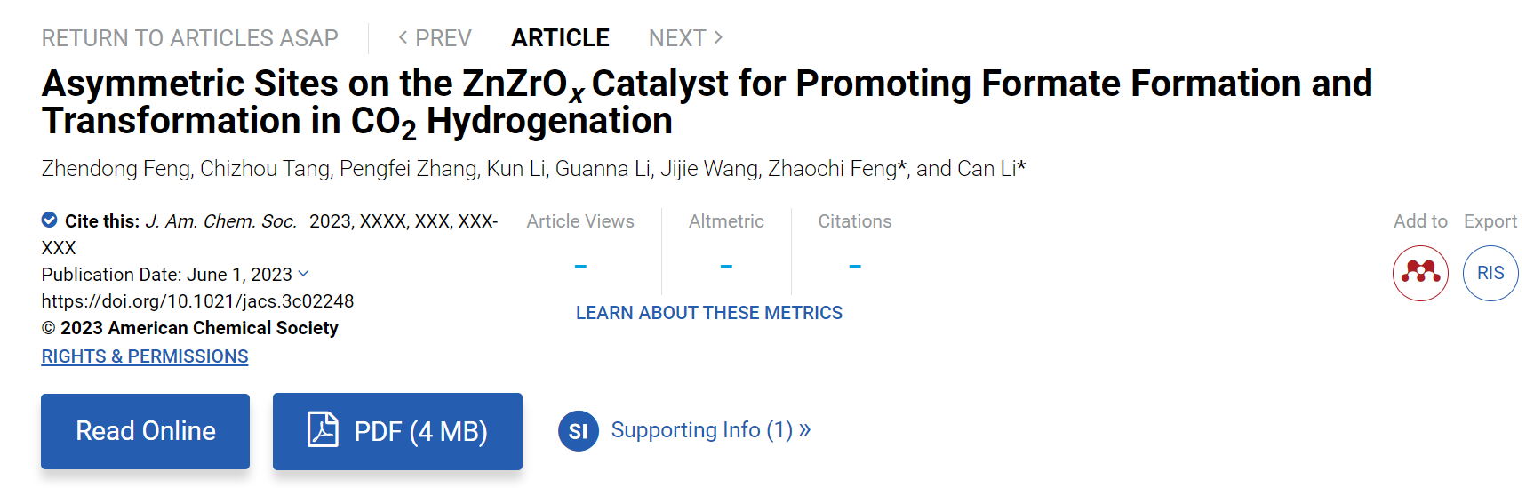
Task: Click author Zhaochi Feng's name
Action: 833,169
